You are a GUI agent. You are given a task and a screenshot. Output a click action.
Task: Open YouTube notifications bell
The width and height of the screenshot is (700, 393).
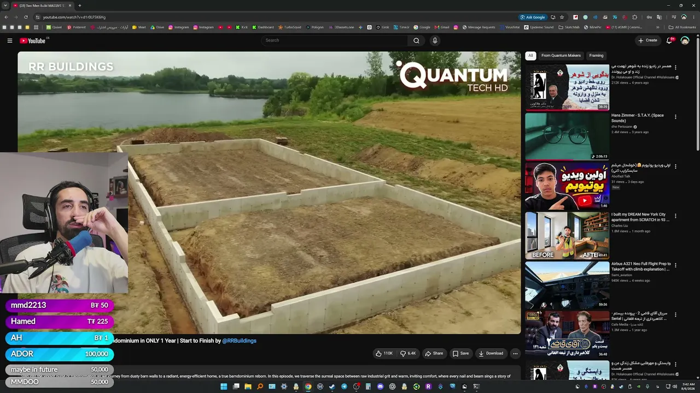point(669,40)
